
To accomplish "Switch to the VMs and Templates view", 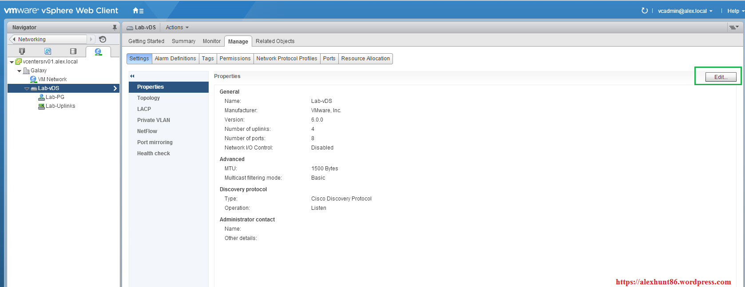I will click(x=48, y=51).
